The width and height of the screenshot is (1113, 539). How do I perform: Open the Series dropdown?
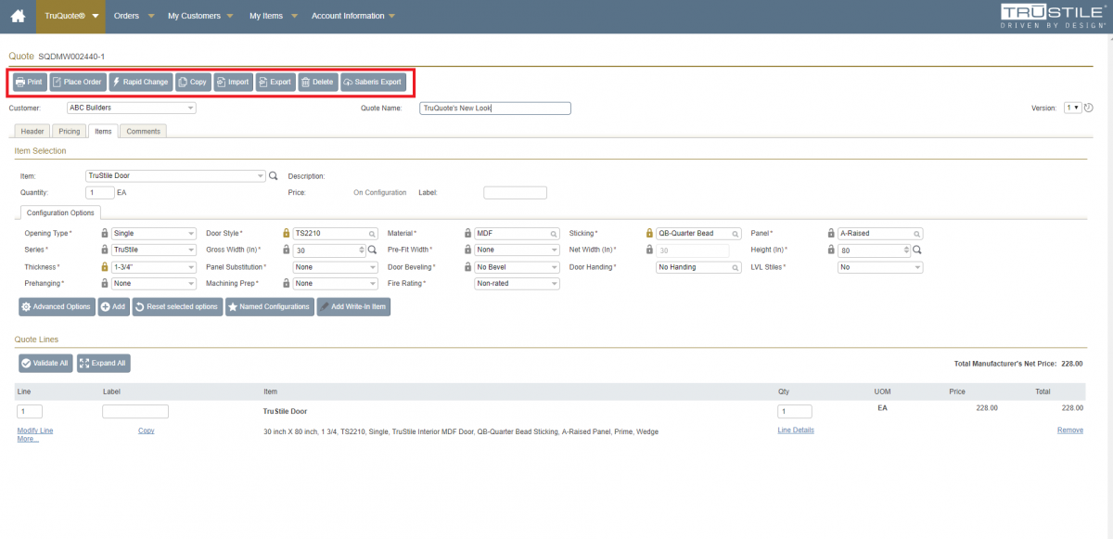coord(153,250)
